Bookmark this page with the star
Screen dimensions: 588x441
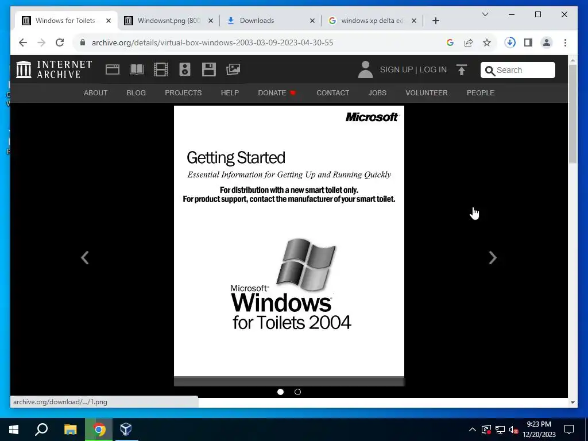(487, 42)
